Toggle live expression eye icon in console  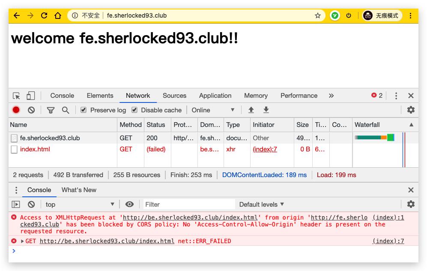pyautogui.click(x=129, y=205)
